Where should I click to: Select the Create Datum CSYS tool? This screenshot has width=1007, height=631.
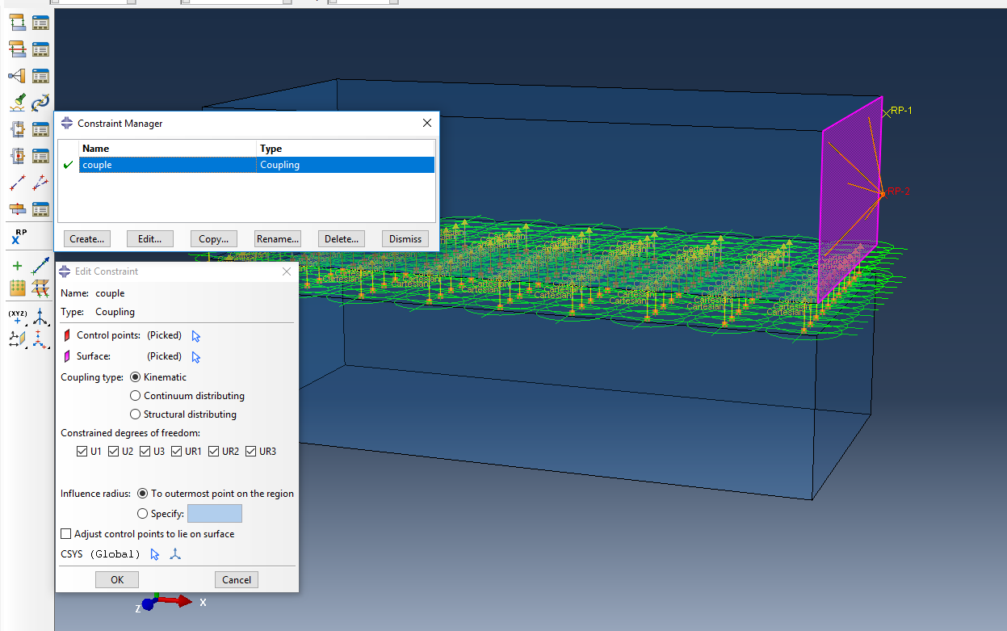40,339
